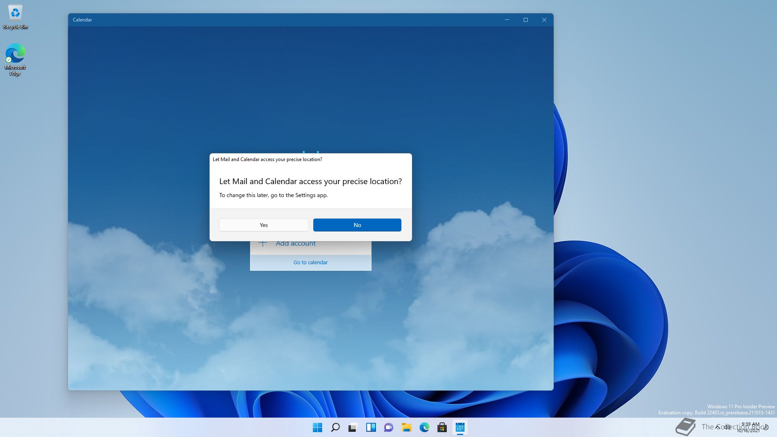
Task: Open Microsoft Store from taskbar
Action: (x=442, y=427)
